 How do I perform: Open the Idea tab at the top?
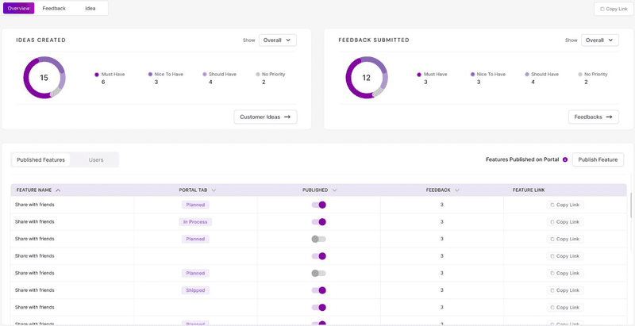90,8
